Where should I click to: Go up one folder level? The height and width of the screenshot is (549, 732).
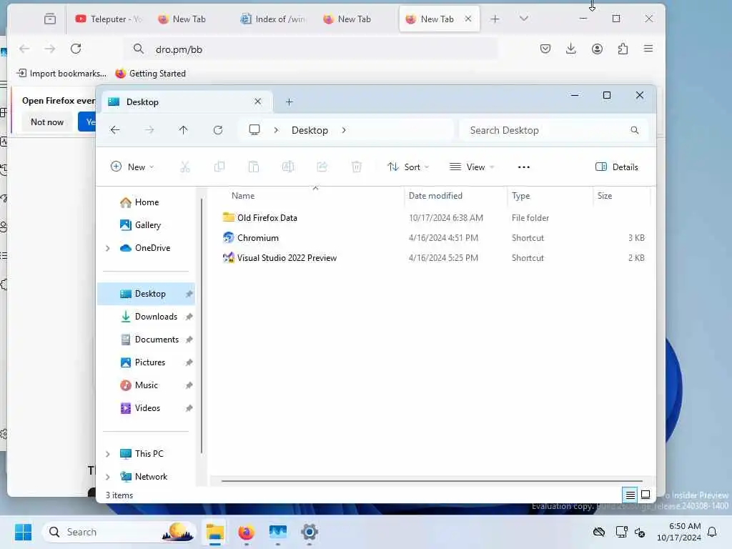[x=184, y=130]
